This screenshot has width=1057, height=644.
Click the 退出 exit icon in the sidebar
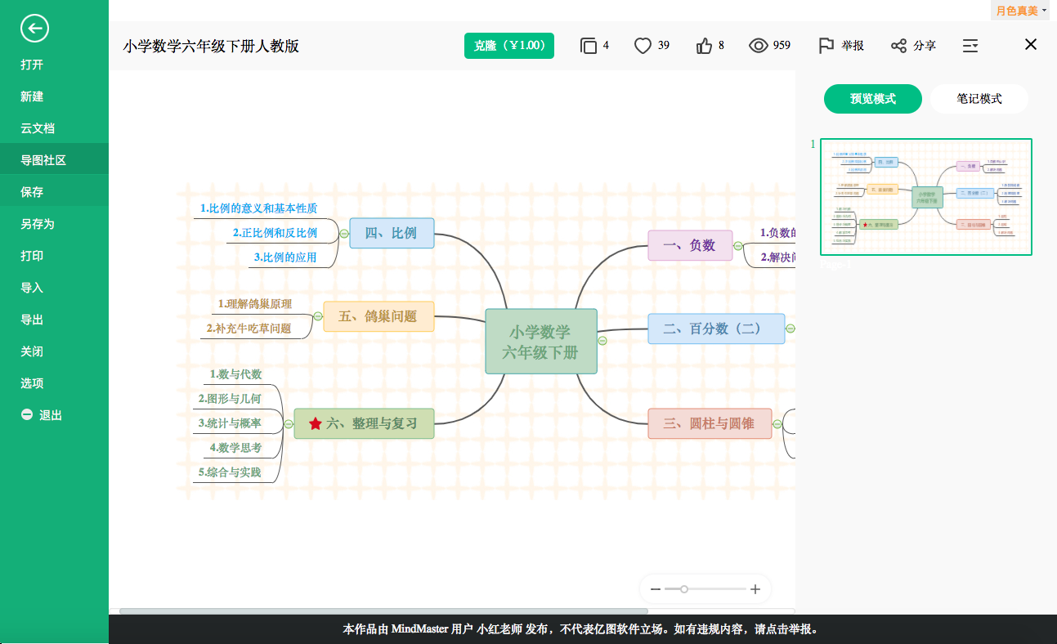coord(27,415)
